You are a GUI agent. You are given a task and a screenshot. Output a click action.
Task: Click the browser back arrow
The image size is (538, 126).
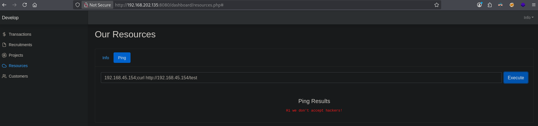coord(4,5)
